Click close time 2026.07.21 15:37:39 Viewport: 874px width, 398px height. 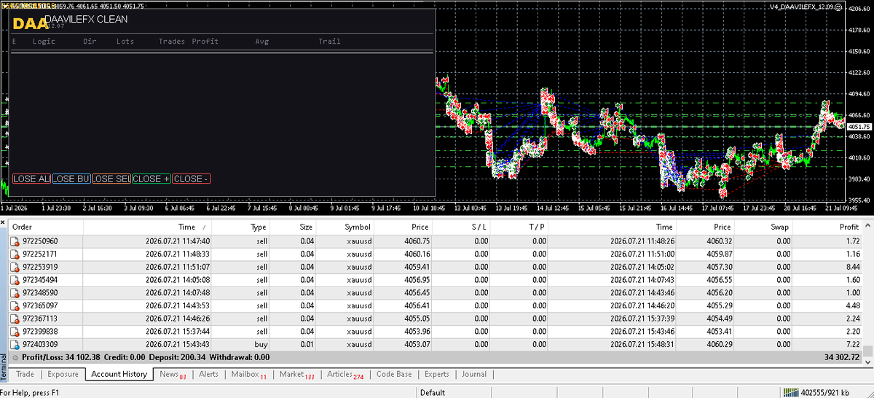click(642, 319)
